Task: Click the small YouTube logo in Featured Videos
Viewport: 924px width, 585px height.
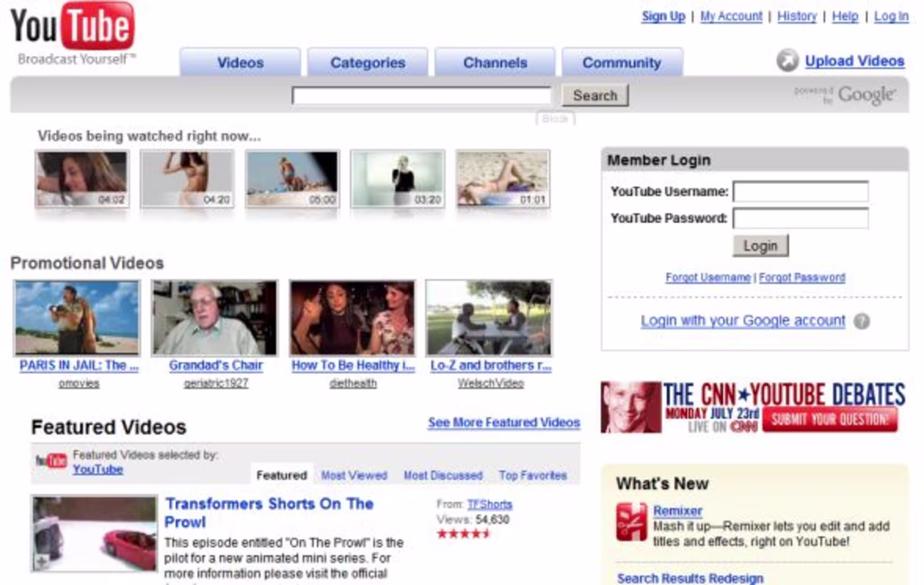Action: (51, 461)
